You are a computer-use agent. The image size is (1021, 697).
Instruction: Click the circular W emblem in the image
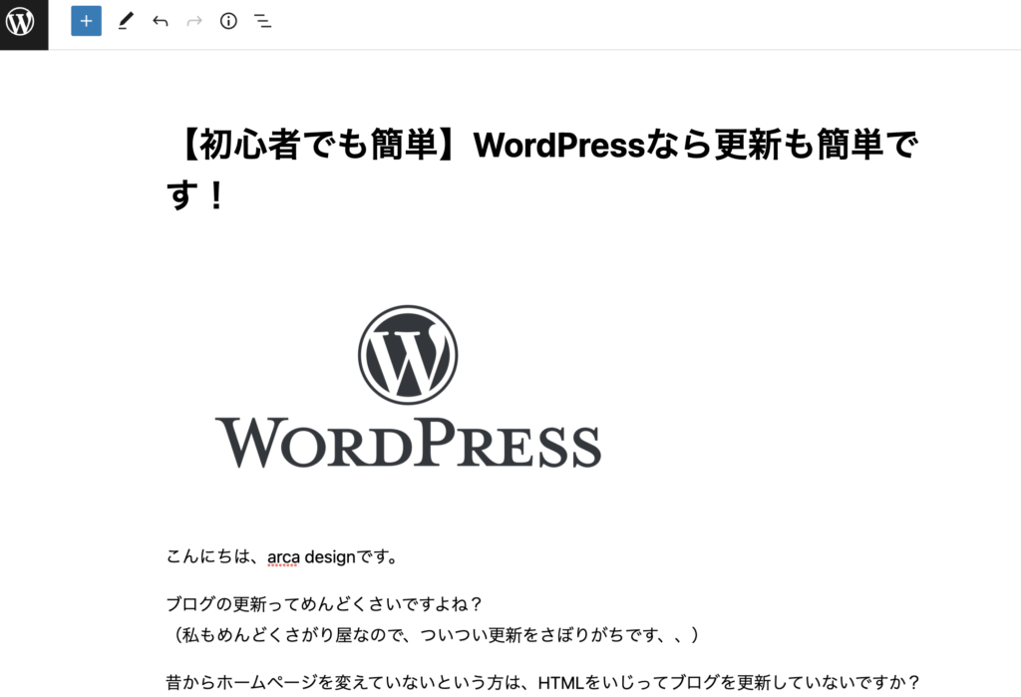(408, 355)
